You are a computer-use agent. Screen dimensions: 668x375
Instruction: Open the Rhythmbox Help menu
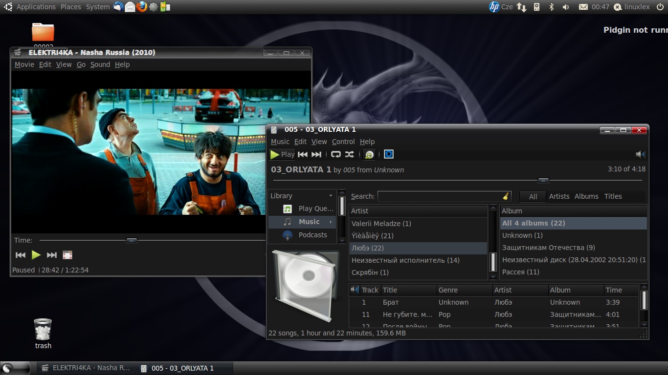(367, 142)
